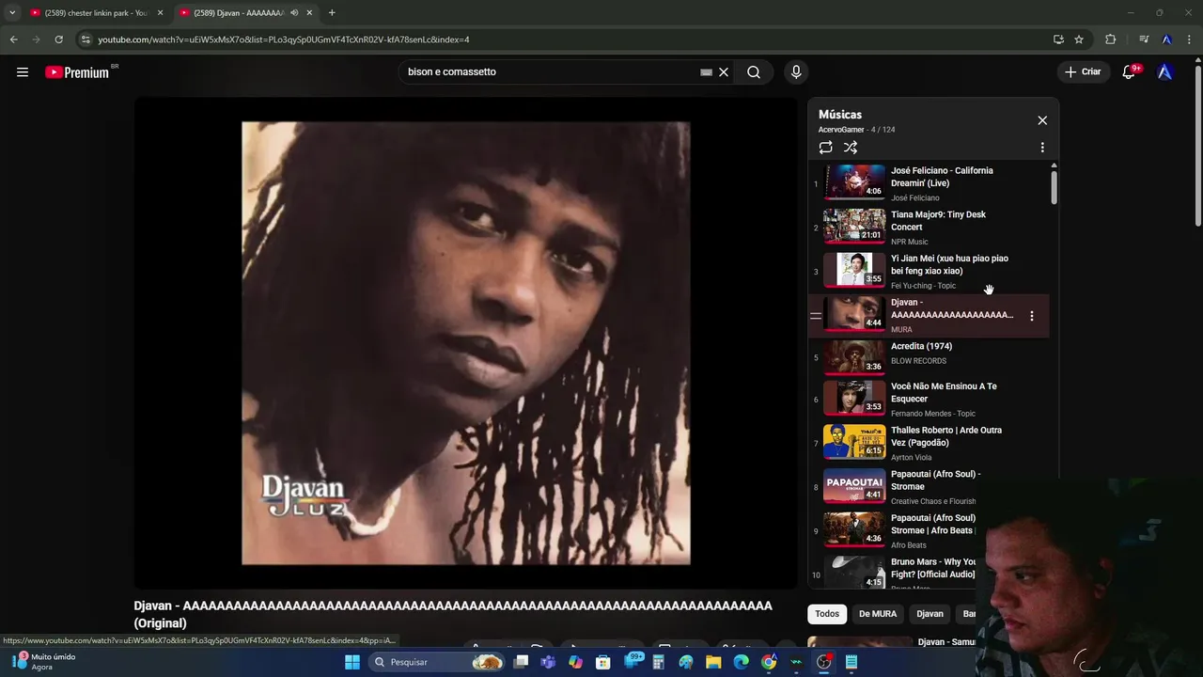Open the browser extensions puzzle icon
Viewport: 1203px width, 677px height.
1111,39
